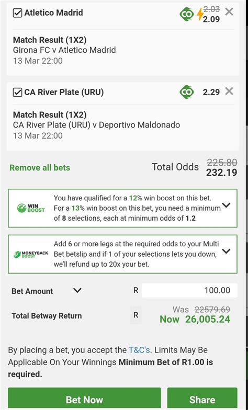The image size is (248, 410).
Task: Click the cash out icon for CA River Plate
Action: 187,92
